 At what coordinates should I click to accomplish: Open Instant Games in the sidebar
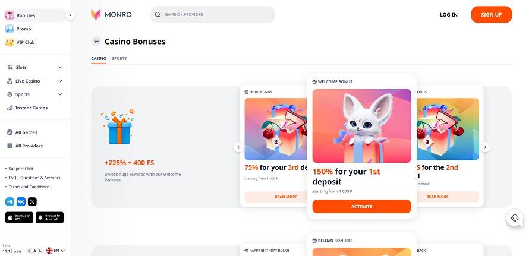[31, 108]
